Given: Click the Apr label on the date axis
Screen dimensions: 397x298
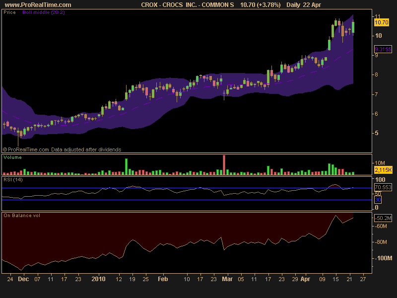Looking at the screenshot, I should [305, 279].
